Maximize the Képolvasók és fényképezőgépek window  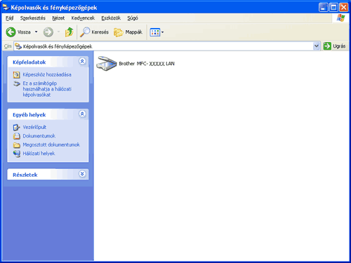click(333, 8)
